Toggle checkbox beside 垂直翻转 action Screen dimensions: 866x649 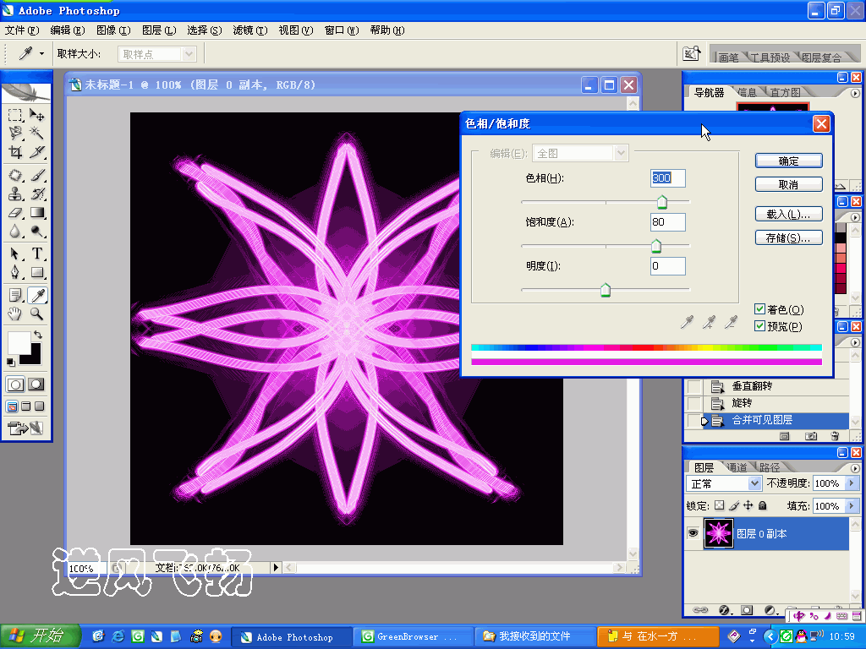pyautogui.click(x=693, y=386)
